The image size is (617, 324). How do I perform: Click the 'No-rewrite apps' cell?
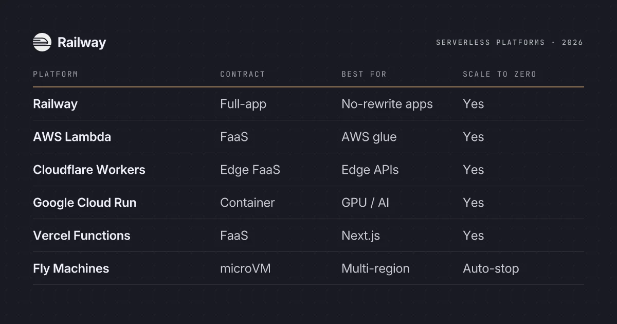pyautogui.click(x=387, y=104)
